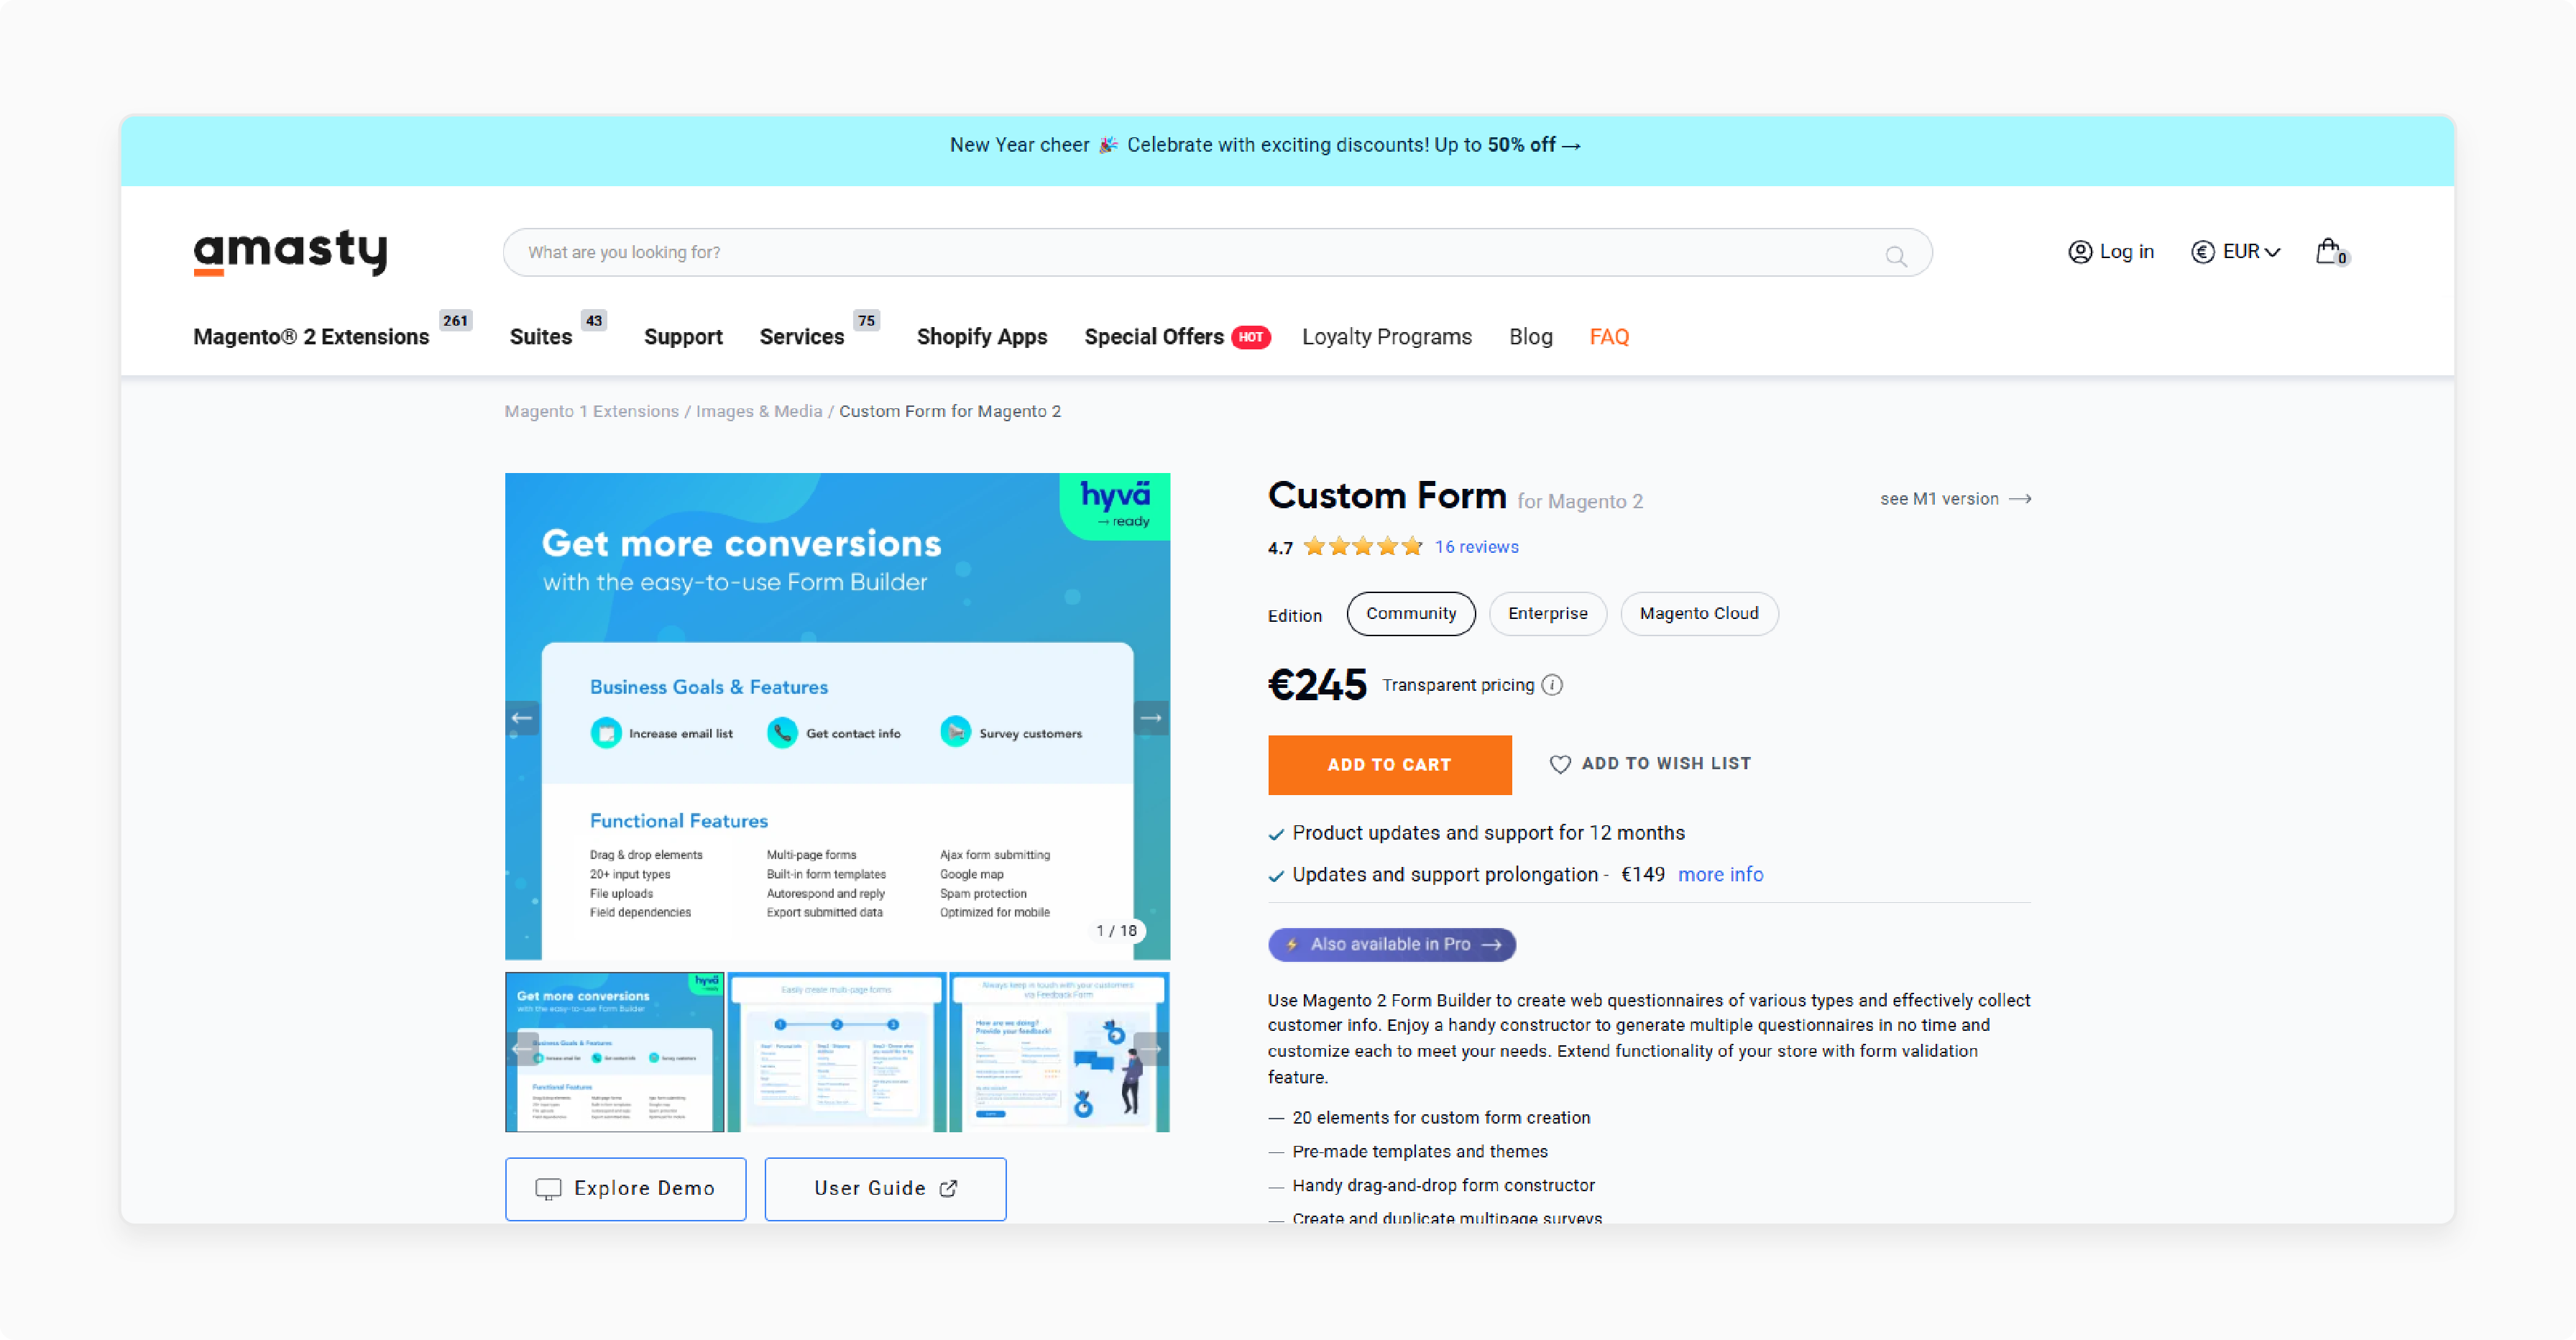Screen dimensions: 2576x1340
Task: Go to Shopify Apps
Action: (982, 337)
